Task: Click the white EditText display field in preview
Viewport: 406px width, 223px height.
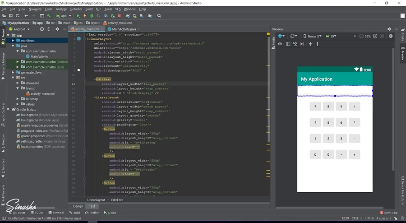Action: [334, 90]
